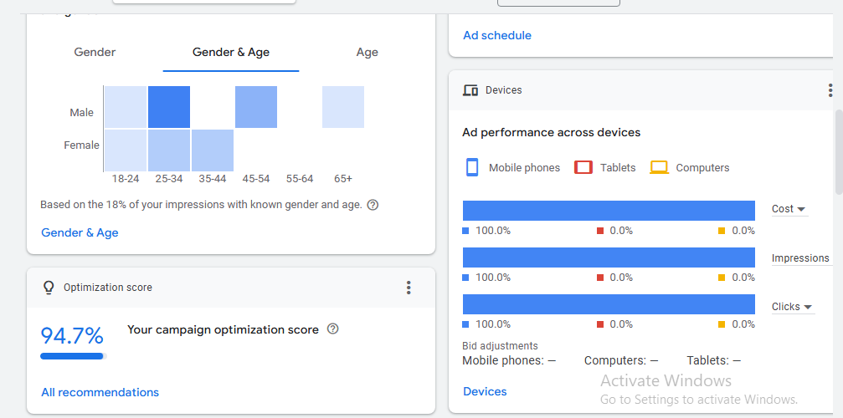Image resolution: width=843 pixels, height=418 pixels.
Task: Switch to the Gender tab
Action: (95, 52)
